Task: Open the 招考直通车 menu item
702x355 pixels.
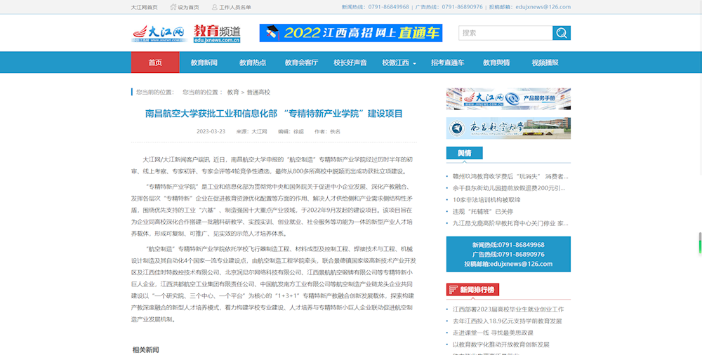Action: tap(447, 62)
